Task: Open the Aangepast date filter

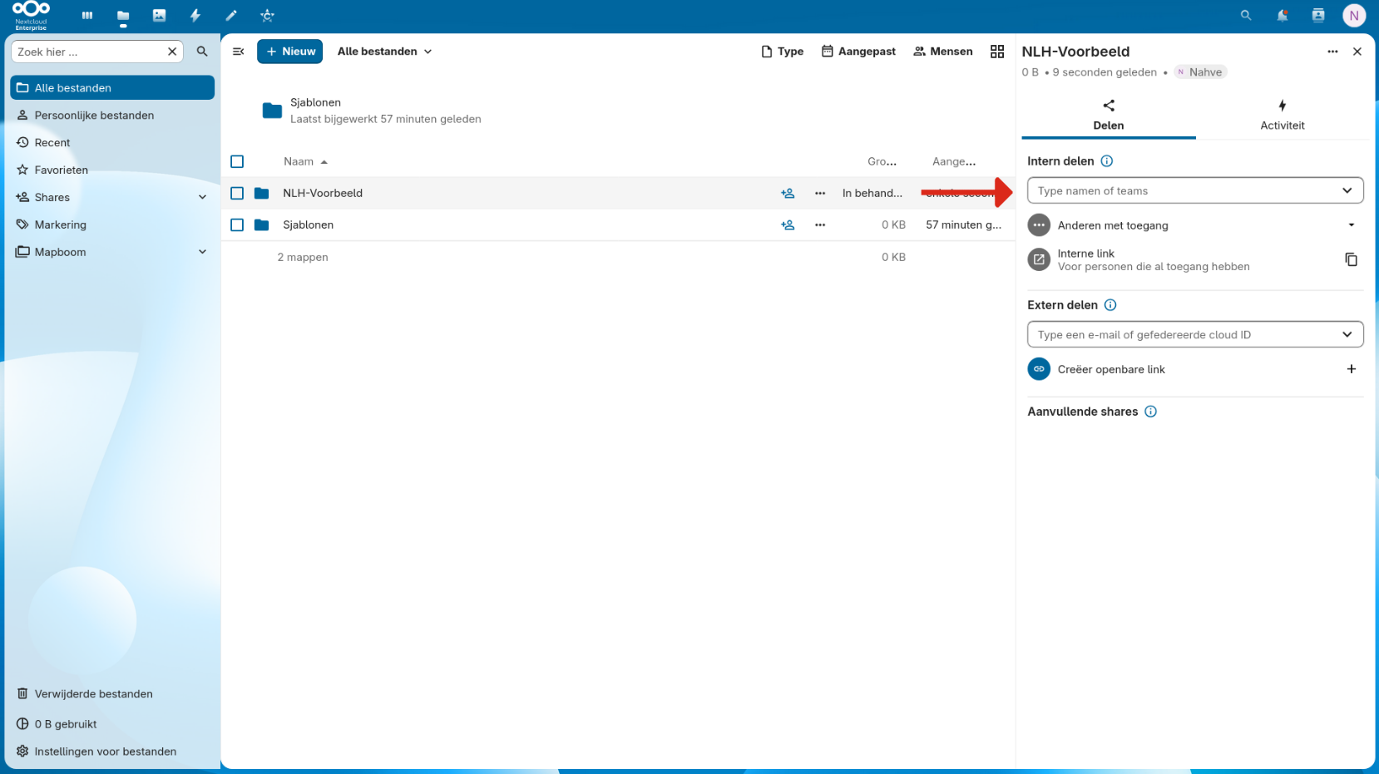Action: [x=858, y=52]
